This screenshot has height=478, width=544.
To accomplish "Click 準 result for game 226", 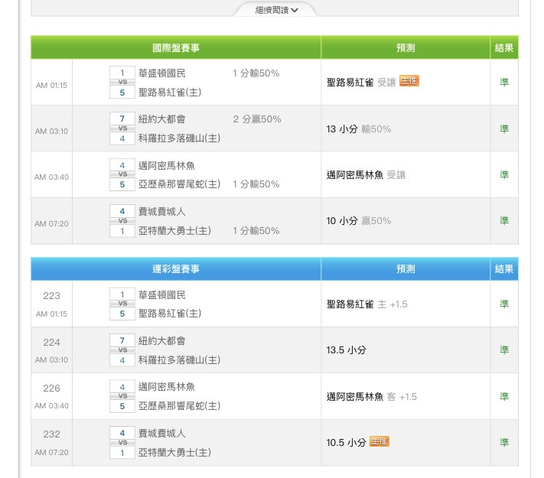I will [x=504, y=396].
